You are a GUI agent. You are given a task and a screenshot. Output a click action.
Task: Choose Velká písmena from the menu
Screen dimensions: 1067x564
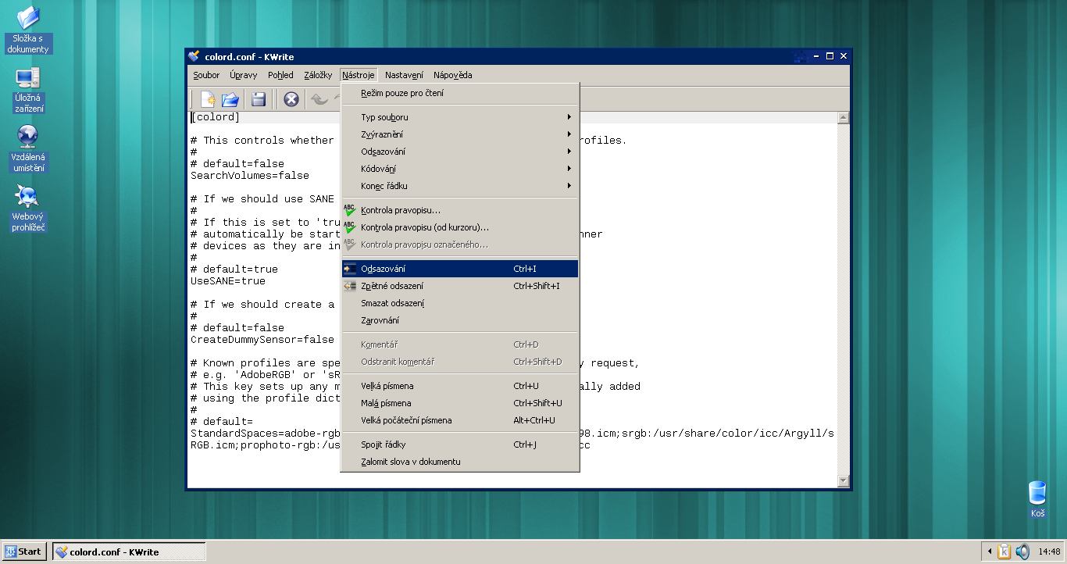pyautogui.click(x=387, y=386)
